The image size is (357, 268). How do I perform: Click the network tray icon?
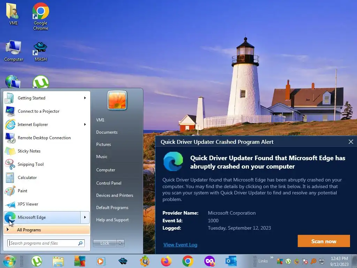pos(322,261)
